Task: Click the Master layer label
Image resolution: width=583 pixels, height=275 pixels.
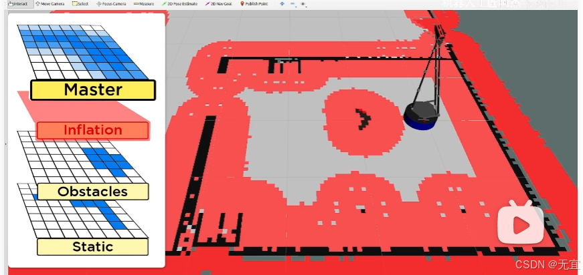Action: point(93,89)
